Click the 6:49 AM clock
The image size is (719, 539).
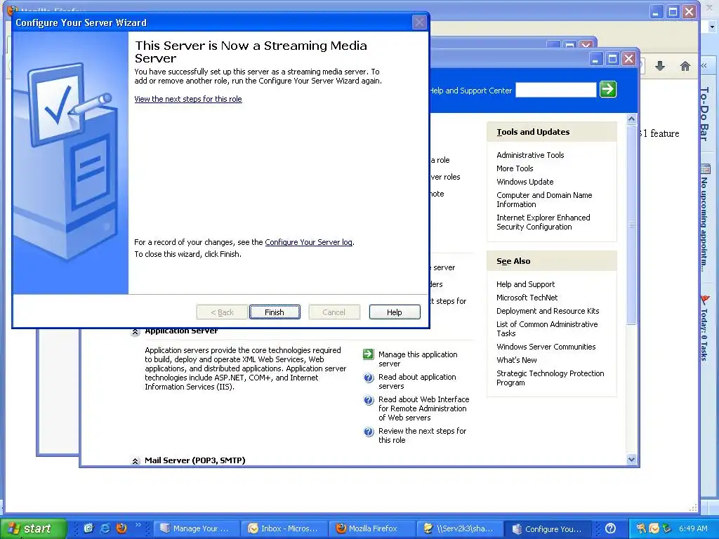click(x=693, y=528)
